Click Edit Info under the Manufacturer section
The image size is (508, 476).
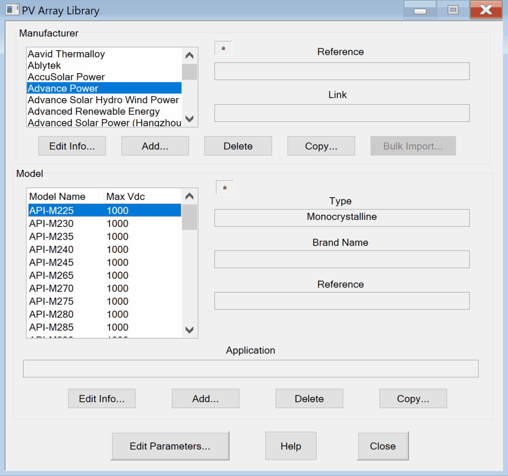tap(72, 145)
